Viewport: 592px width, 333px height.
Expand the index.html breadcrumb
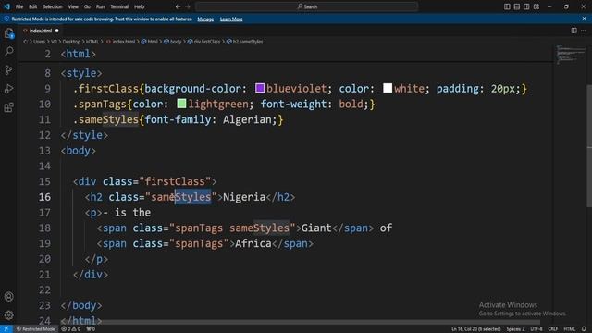[x=120, y=42]
